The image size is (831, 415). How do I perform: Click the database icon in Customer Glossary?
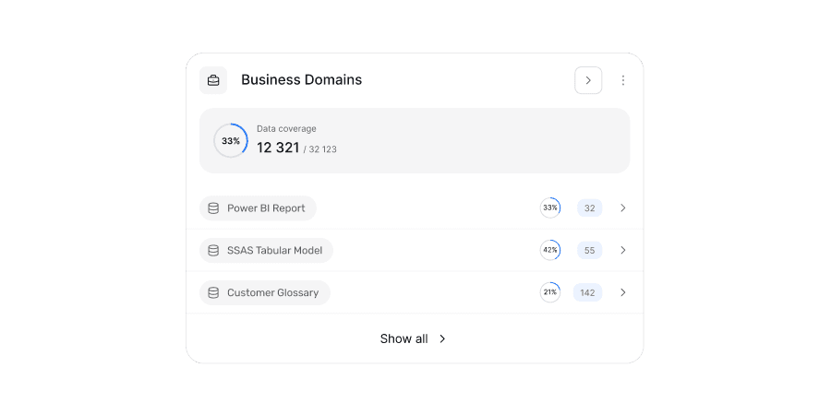(x=213, y=293)
